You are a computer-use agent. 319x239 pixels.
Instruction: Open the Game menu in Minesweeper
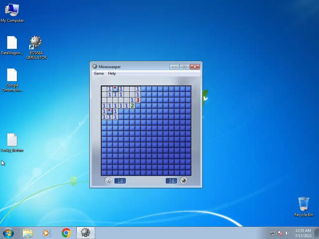click(99, 73)
